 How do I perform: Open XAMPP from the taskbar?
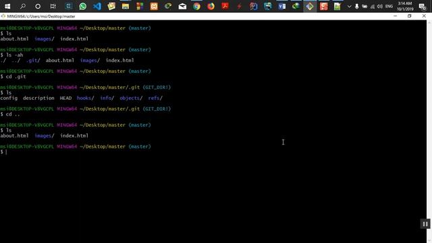(x=154, y=6)
